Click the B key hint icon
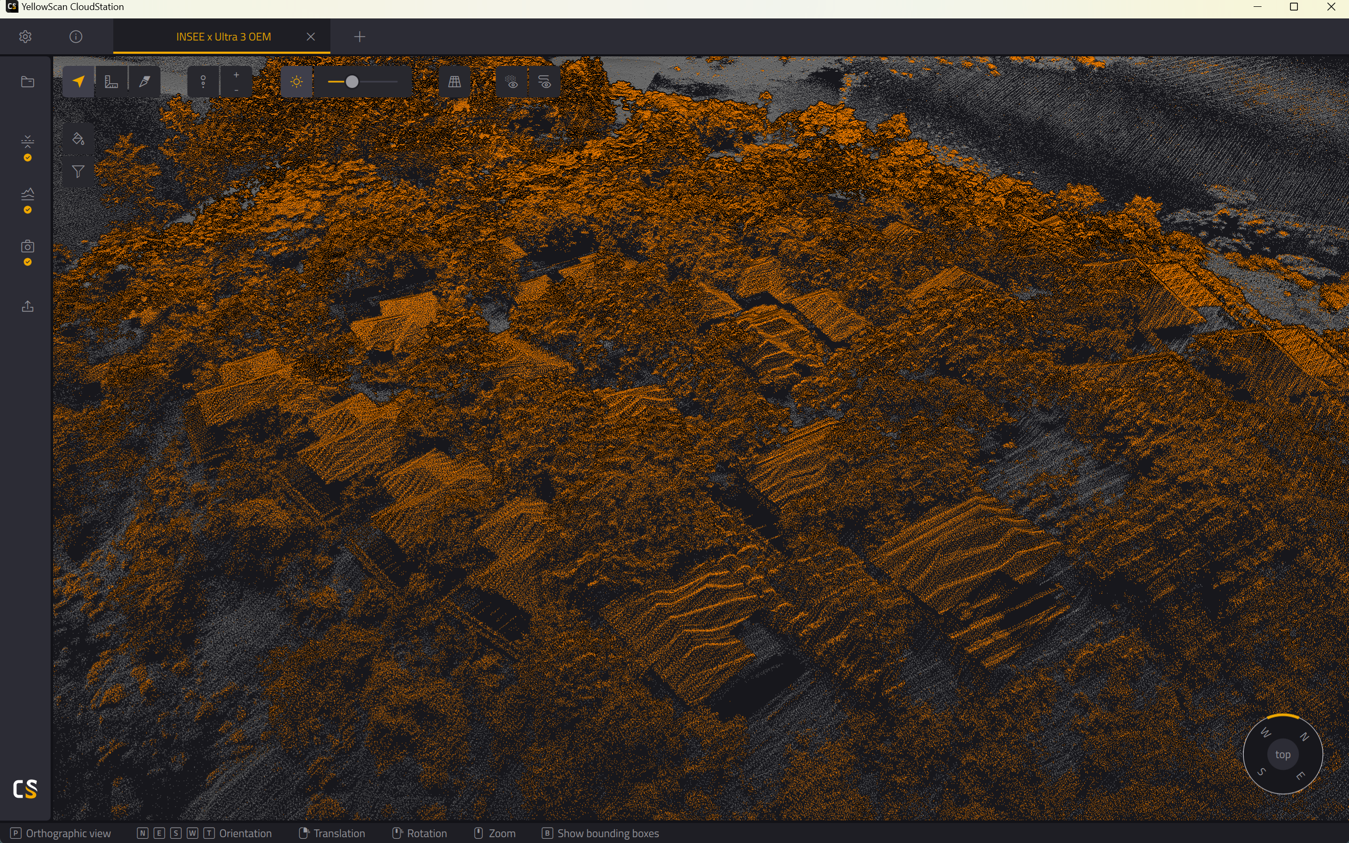This screenshot has width=1349, height=843. (x=548, y=833)
